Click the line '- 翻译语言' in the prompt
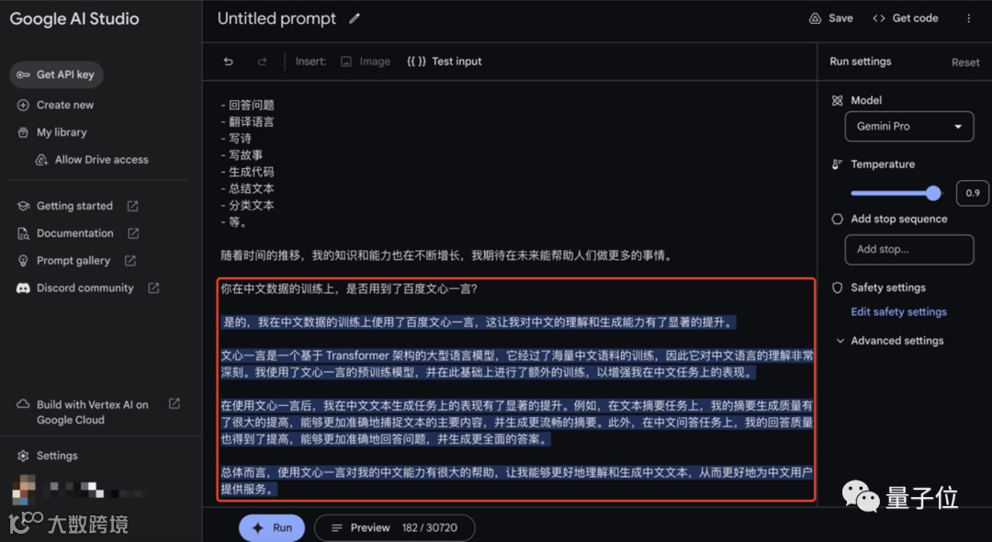992x542 pixels. point(248,122)
